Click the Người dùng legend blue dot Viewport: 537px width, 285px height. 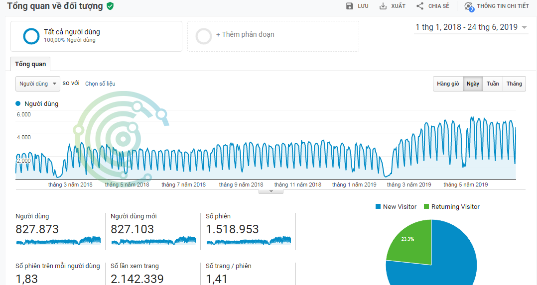click(x=18, y=103)
